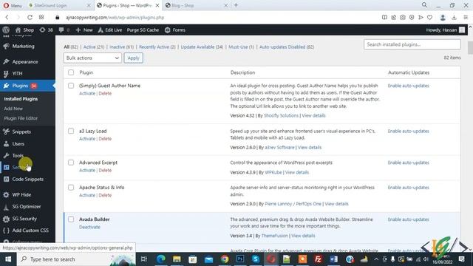Open the Shop site home link
Image resolution: width=473 pixels, height=266 pixels.
[x=24, y=30]
